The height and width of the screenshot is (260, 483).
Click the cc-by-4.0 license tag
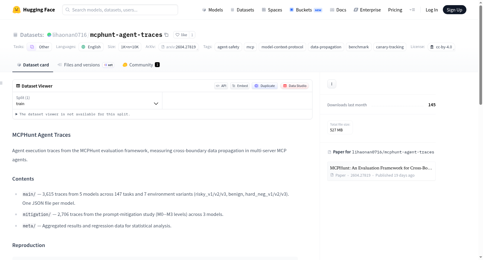point(441,47)
